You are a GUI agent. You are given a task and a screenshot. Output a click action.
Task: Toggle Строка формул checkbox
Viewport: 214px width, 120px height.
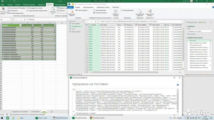(x=77, y=10)
